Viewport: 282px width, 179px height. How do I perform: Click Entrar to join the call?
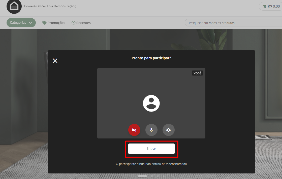pyautogui.click(x=151, y=149)
